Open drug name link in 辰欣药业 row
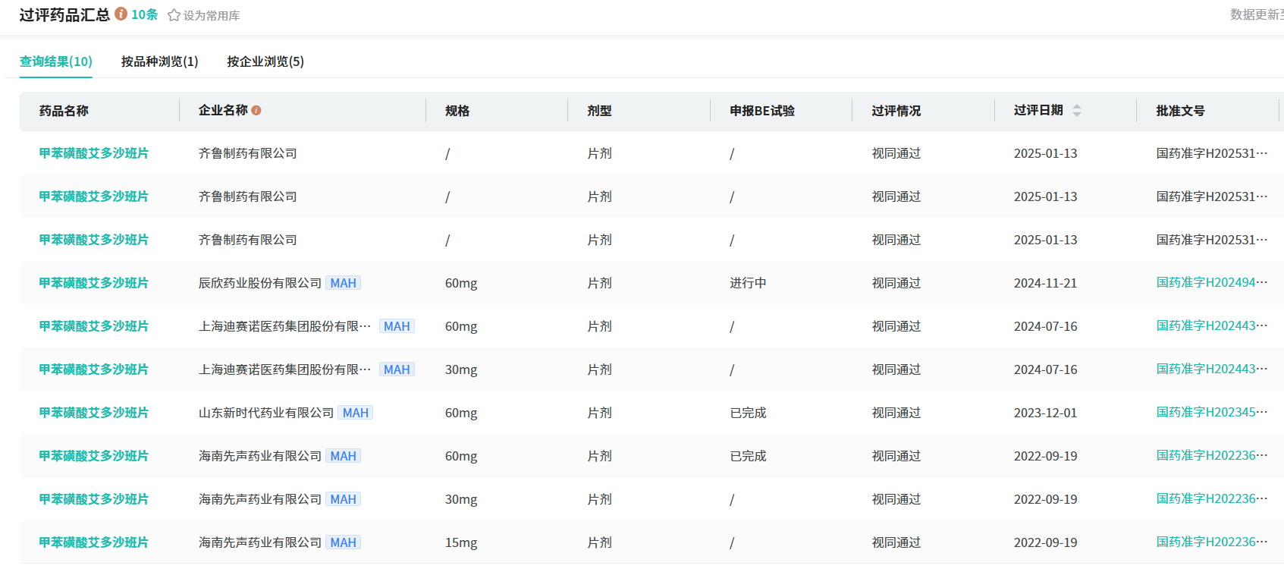This screenshot has width=1284, height=569. pyautogui.click(x=93, y=283)
